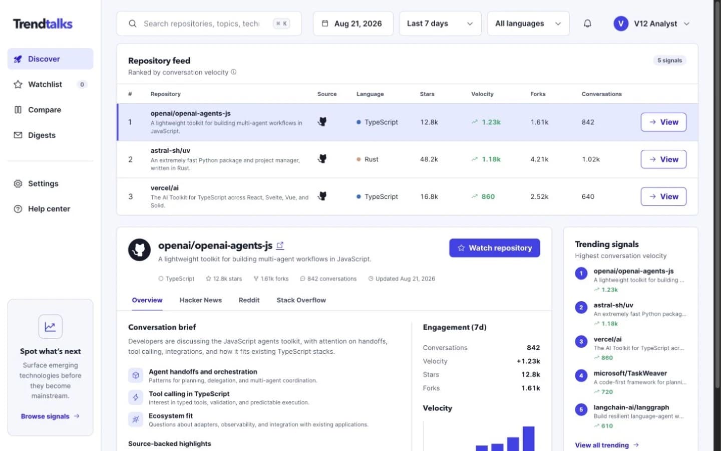Click the page vertical scrollbar
721x451 pixels.
click(x=717, y=195)
